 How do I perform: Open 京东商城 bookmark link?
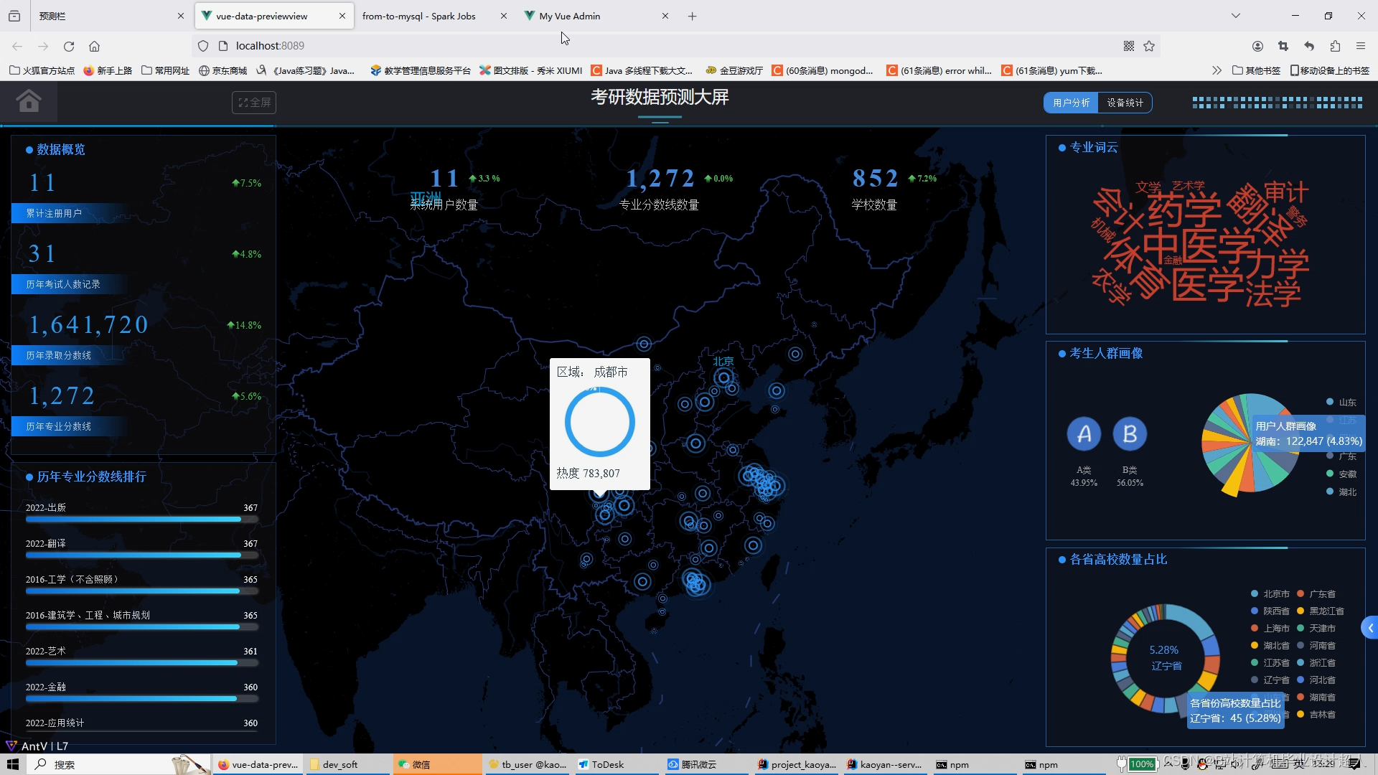(222, 70)
